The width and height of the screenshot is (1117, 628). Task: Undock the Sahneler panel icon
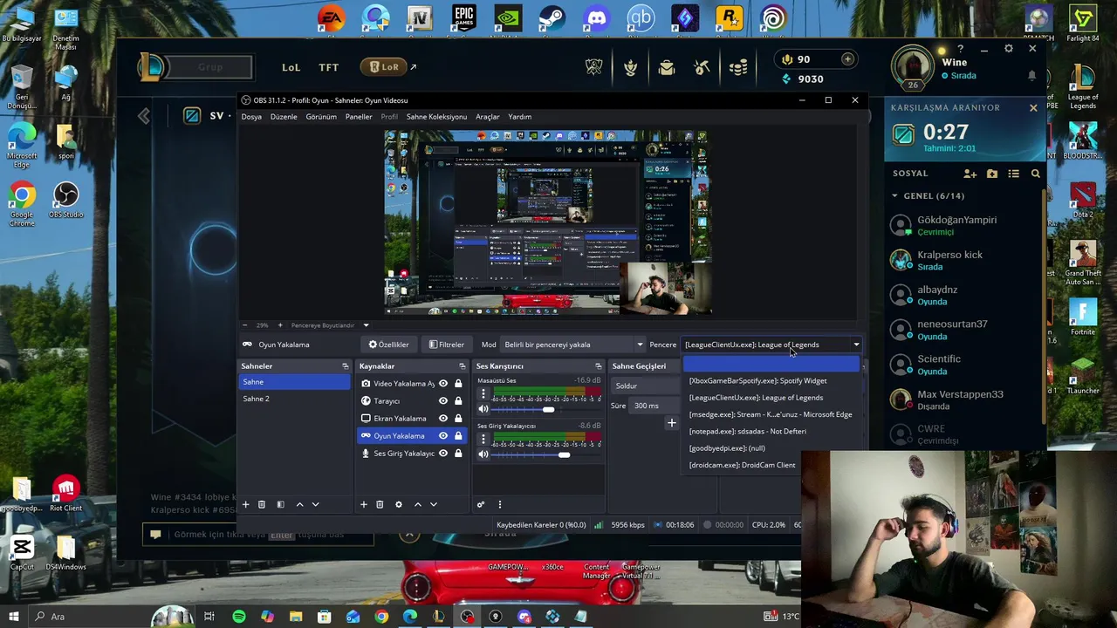tap(345, 366)
